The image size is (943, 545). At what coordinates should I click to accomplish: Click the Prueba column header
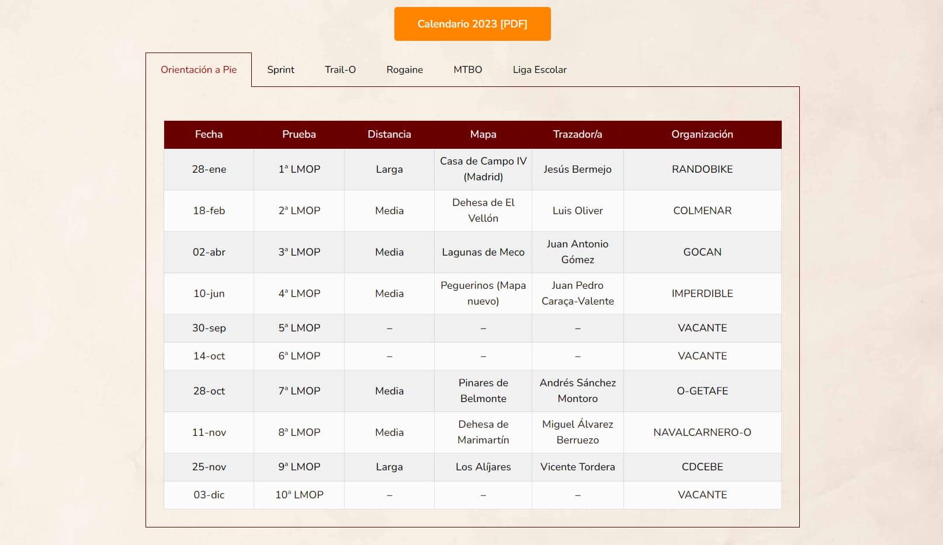pyautogui.click(x=299, y=134)
